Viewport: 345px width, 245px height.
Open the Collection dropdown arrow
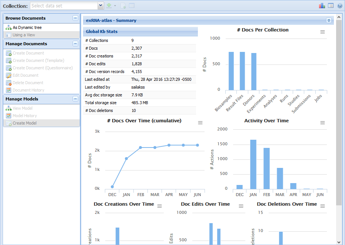pyautogui.click(x=100, y=6)
